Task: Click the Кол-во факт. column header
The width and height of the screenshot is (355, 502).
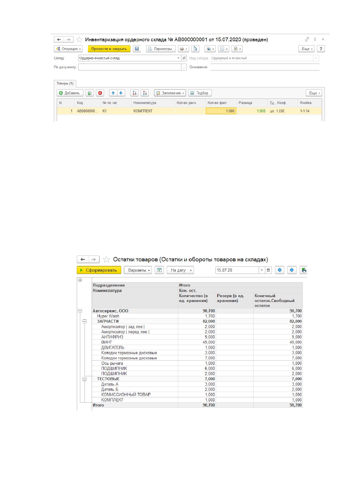Action: [221, 103]
